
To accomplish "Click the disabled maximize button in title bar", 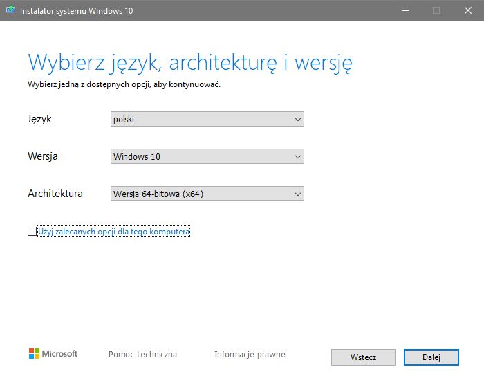I will coord(436,10).
